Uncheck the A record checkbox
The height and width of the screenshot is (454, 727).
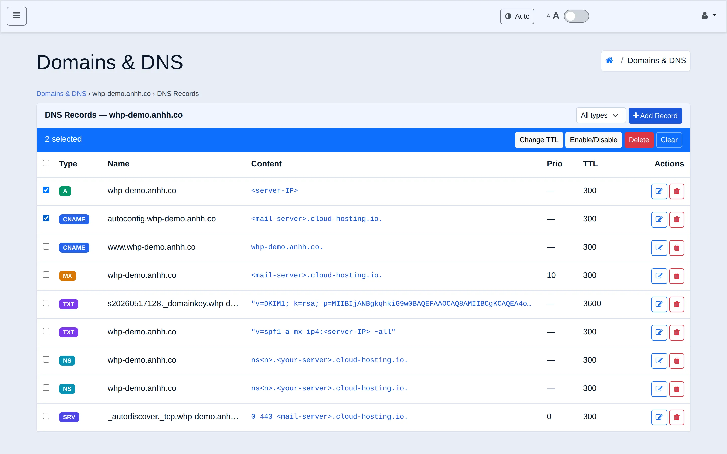(46, 190)
